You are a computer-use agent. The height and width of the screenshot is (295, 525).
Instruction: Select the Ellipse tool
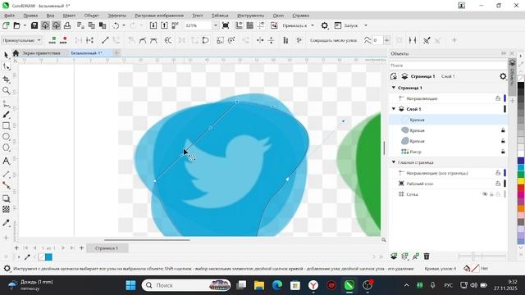[x=6, y=137]
